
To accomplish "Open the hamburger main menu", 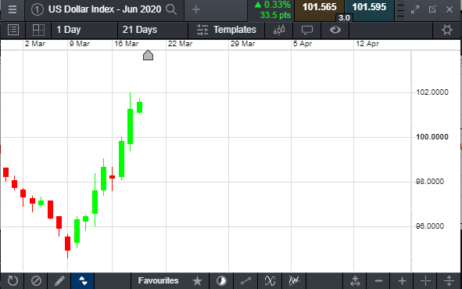I will pyautogui.click(x=12, y=9).
